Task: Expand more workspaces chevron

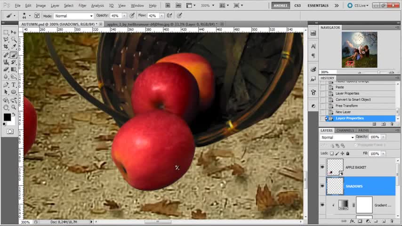Action: 337,5
